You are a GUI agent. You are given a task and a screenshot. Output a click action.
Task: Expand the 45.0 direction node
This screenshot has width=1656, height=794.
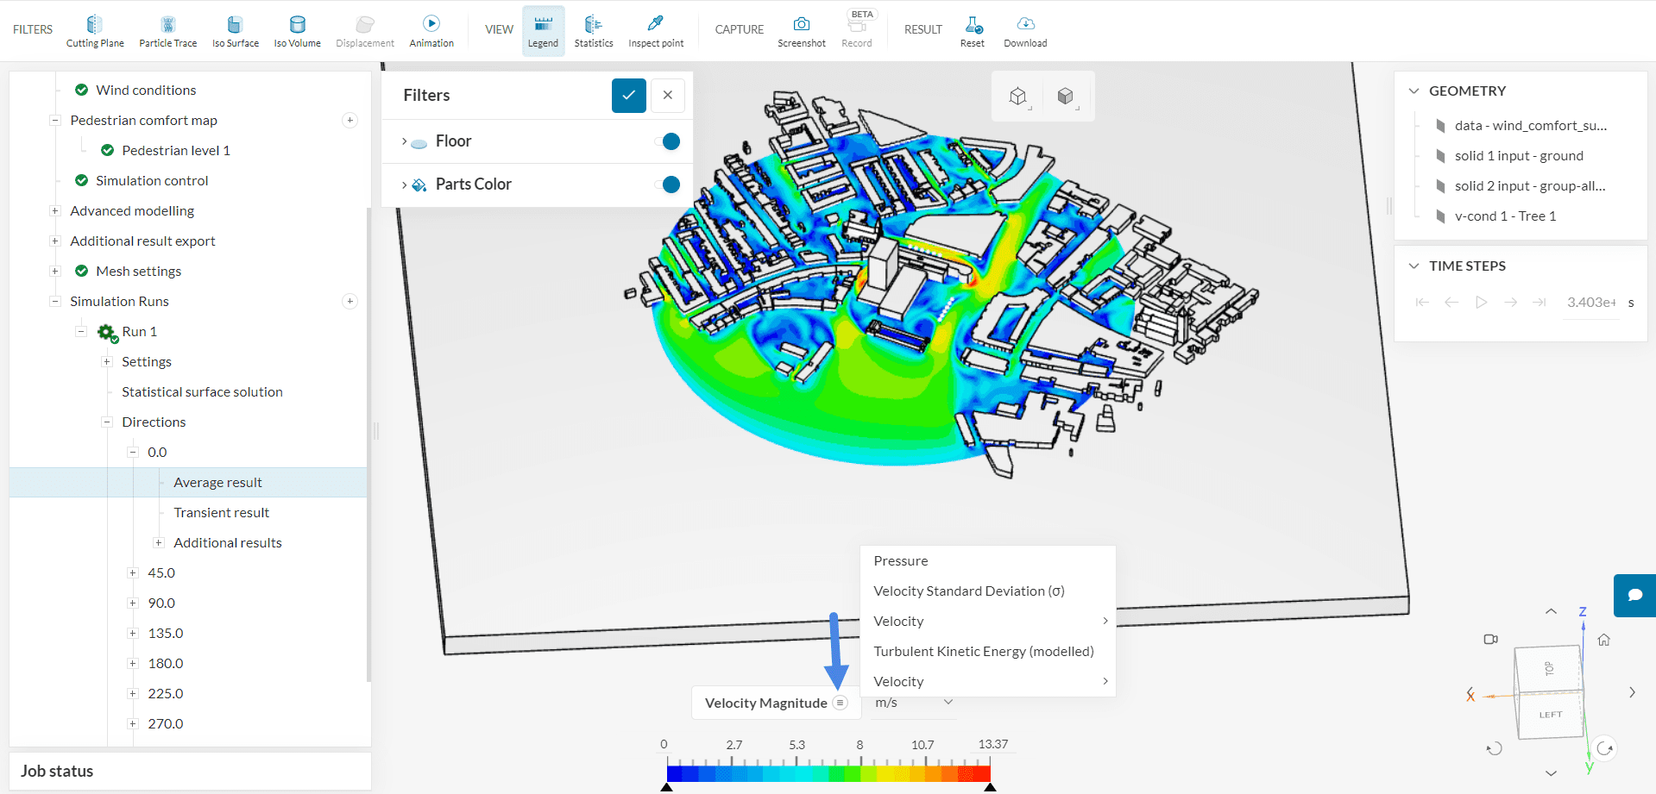[x=133, y=573]
